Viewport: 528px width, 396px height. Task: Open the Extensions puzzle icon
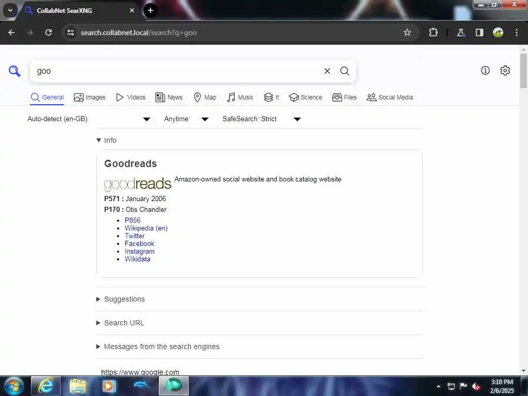pyautogui.click(x=433, y=32)
